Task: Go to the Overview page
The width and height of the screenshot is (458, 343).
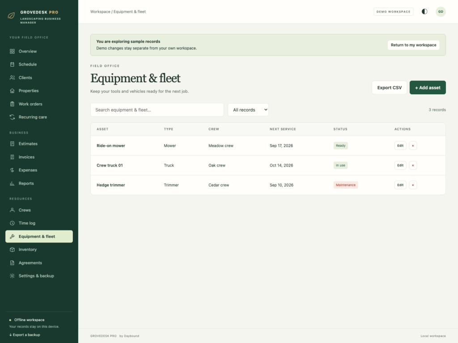Action: coord(39,51)
